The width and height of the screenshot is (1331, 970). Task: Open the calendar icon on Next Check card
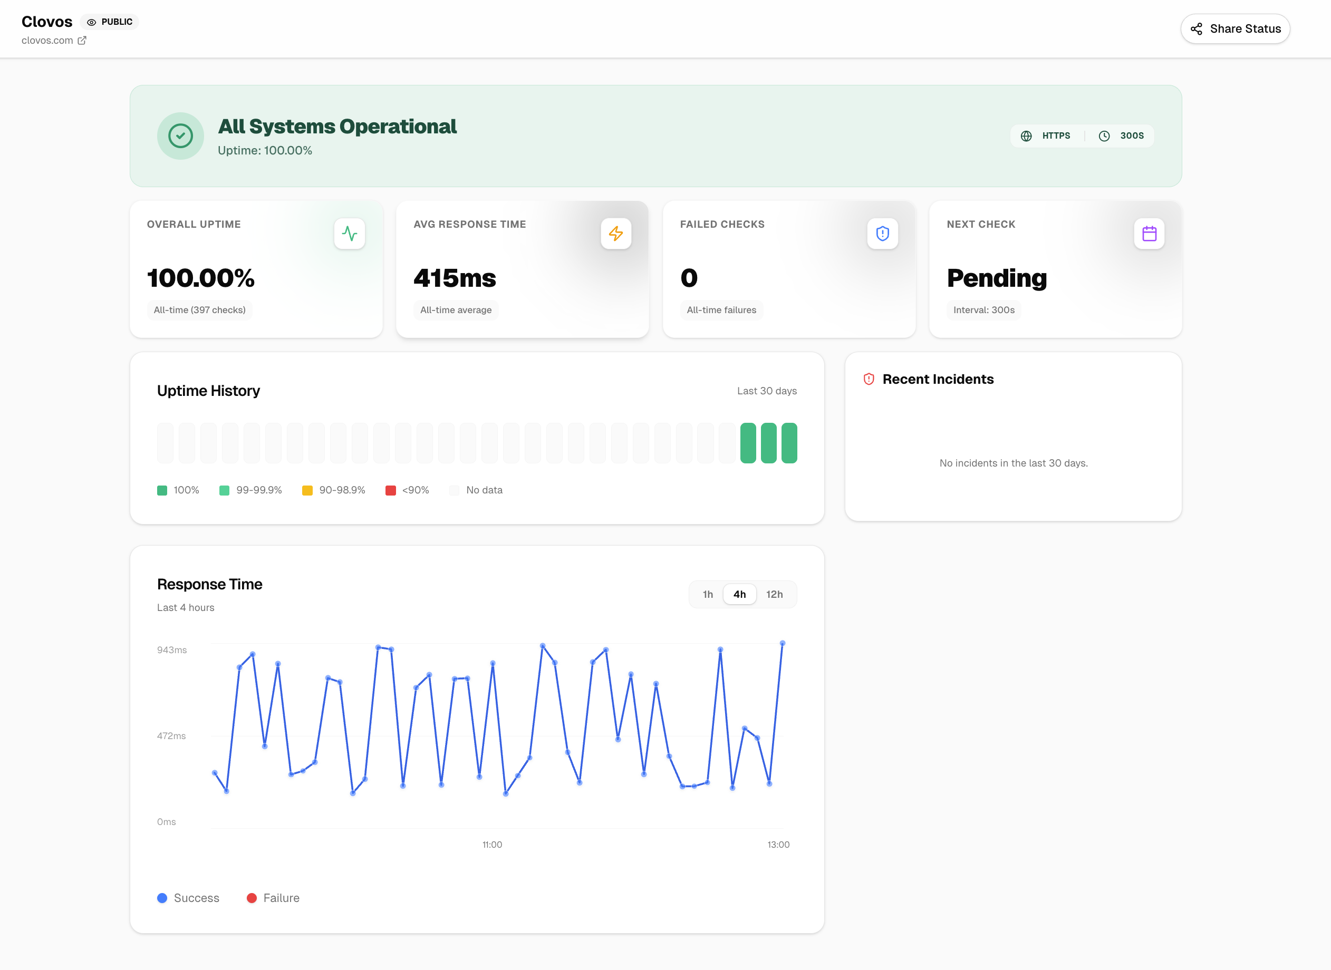(1150, 233)
